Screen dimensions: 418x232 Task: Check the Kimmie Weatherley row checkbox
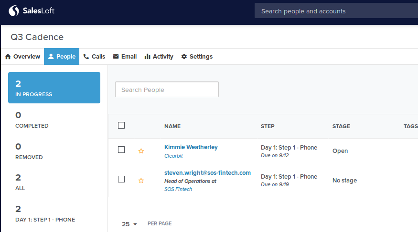[121, 150]
